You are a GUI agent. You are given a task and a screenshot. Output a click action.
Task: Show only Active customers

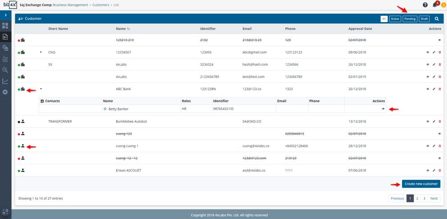[x=395, y=19]
